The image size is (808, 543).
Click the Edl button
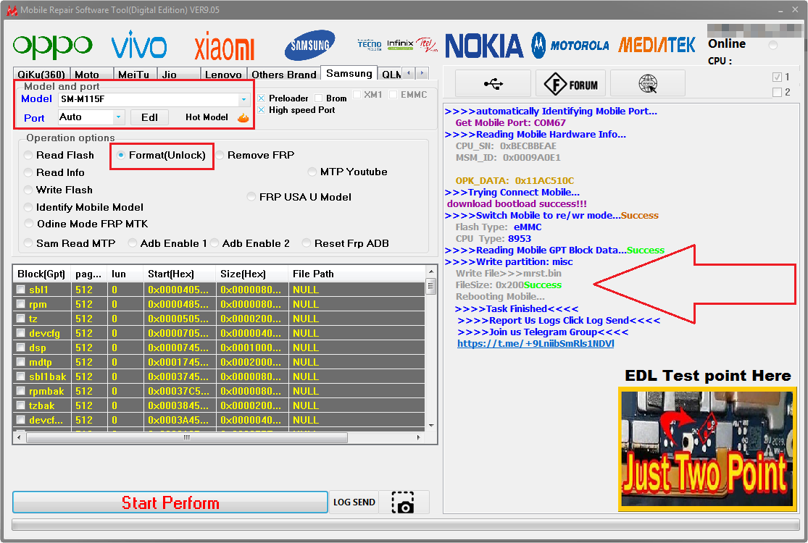[x=149, y=117]
